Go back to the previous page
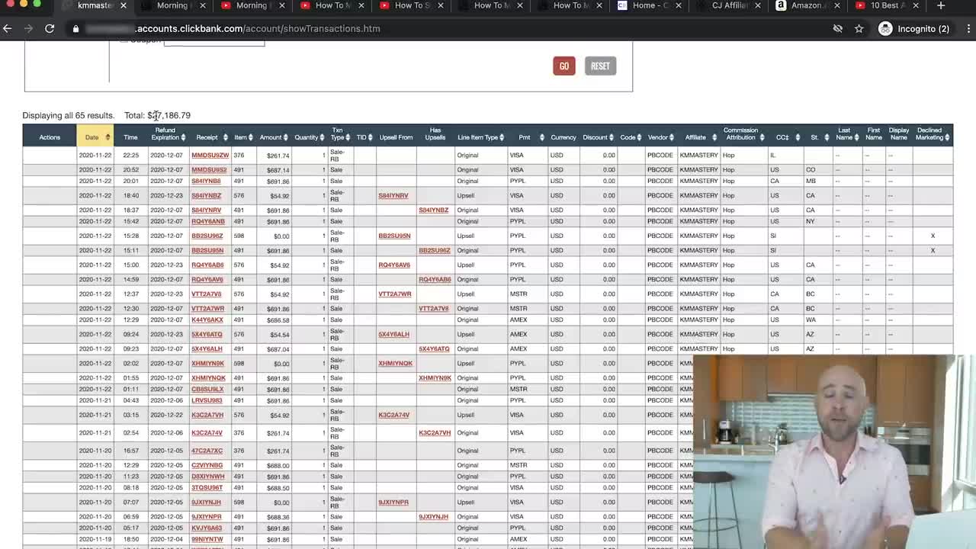 (x=8, y=28)
